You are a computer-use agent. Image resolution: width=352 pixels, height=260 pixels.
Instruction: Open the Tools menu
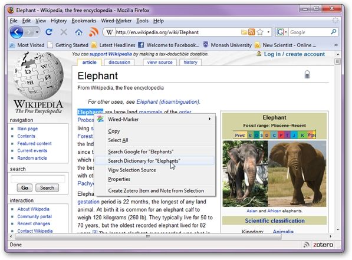point(142,21)
